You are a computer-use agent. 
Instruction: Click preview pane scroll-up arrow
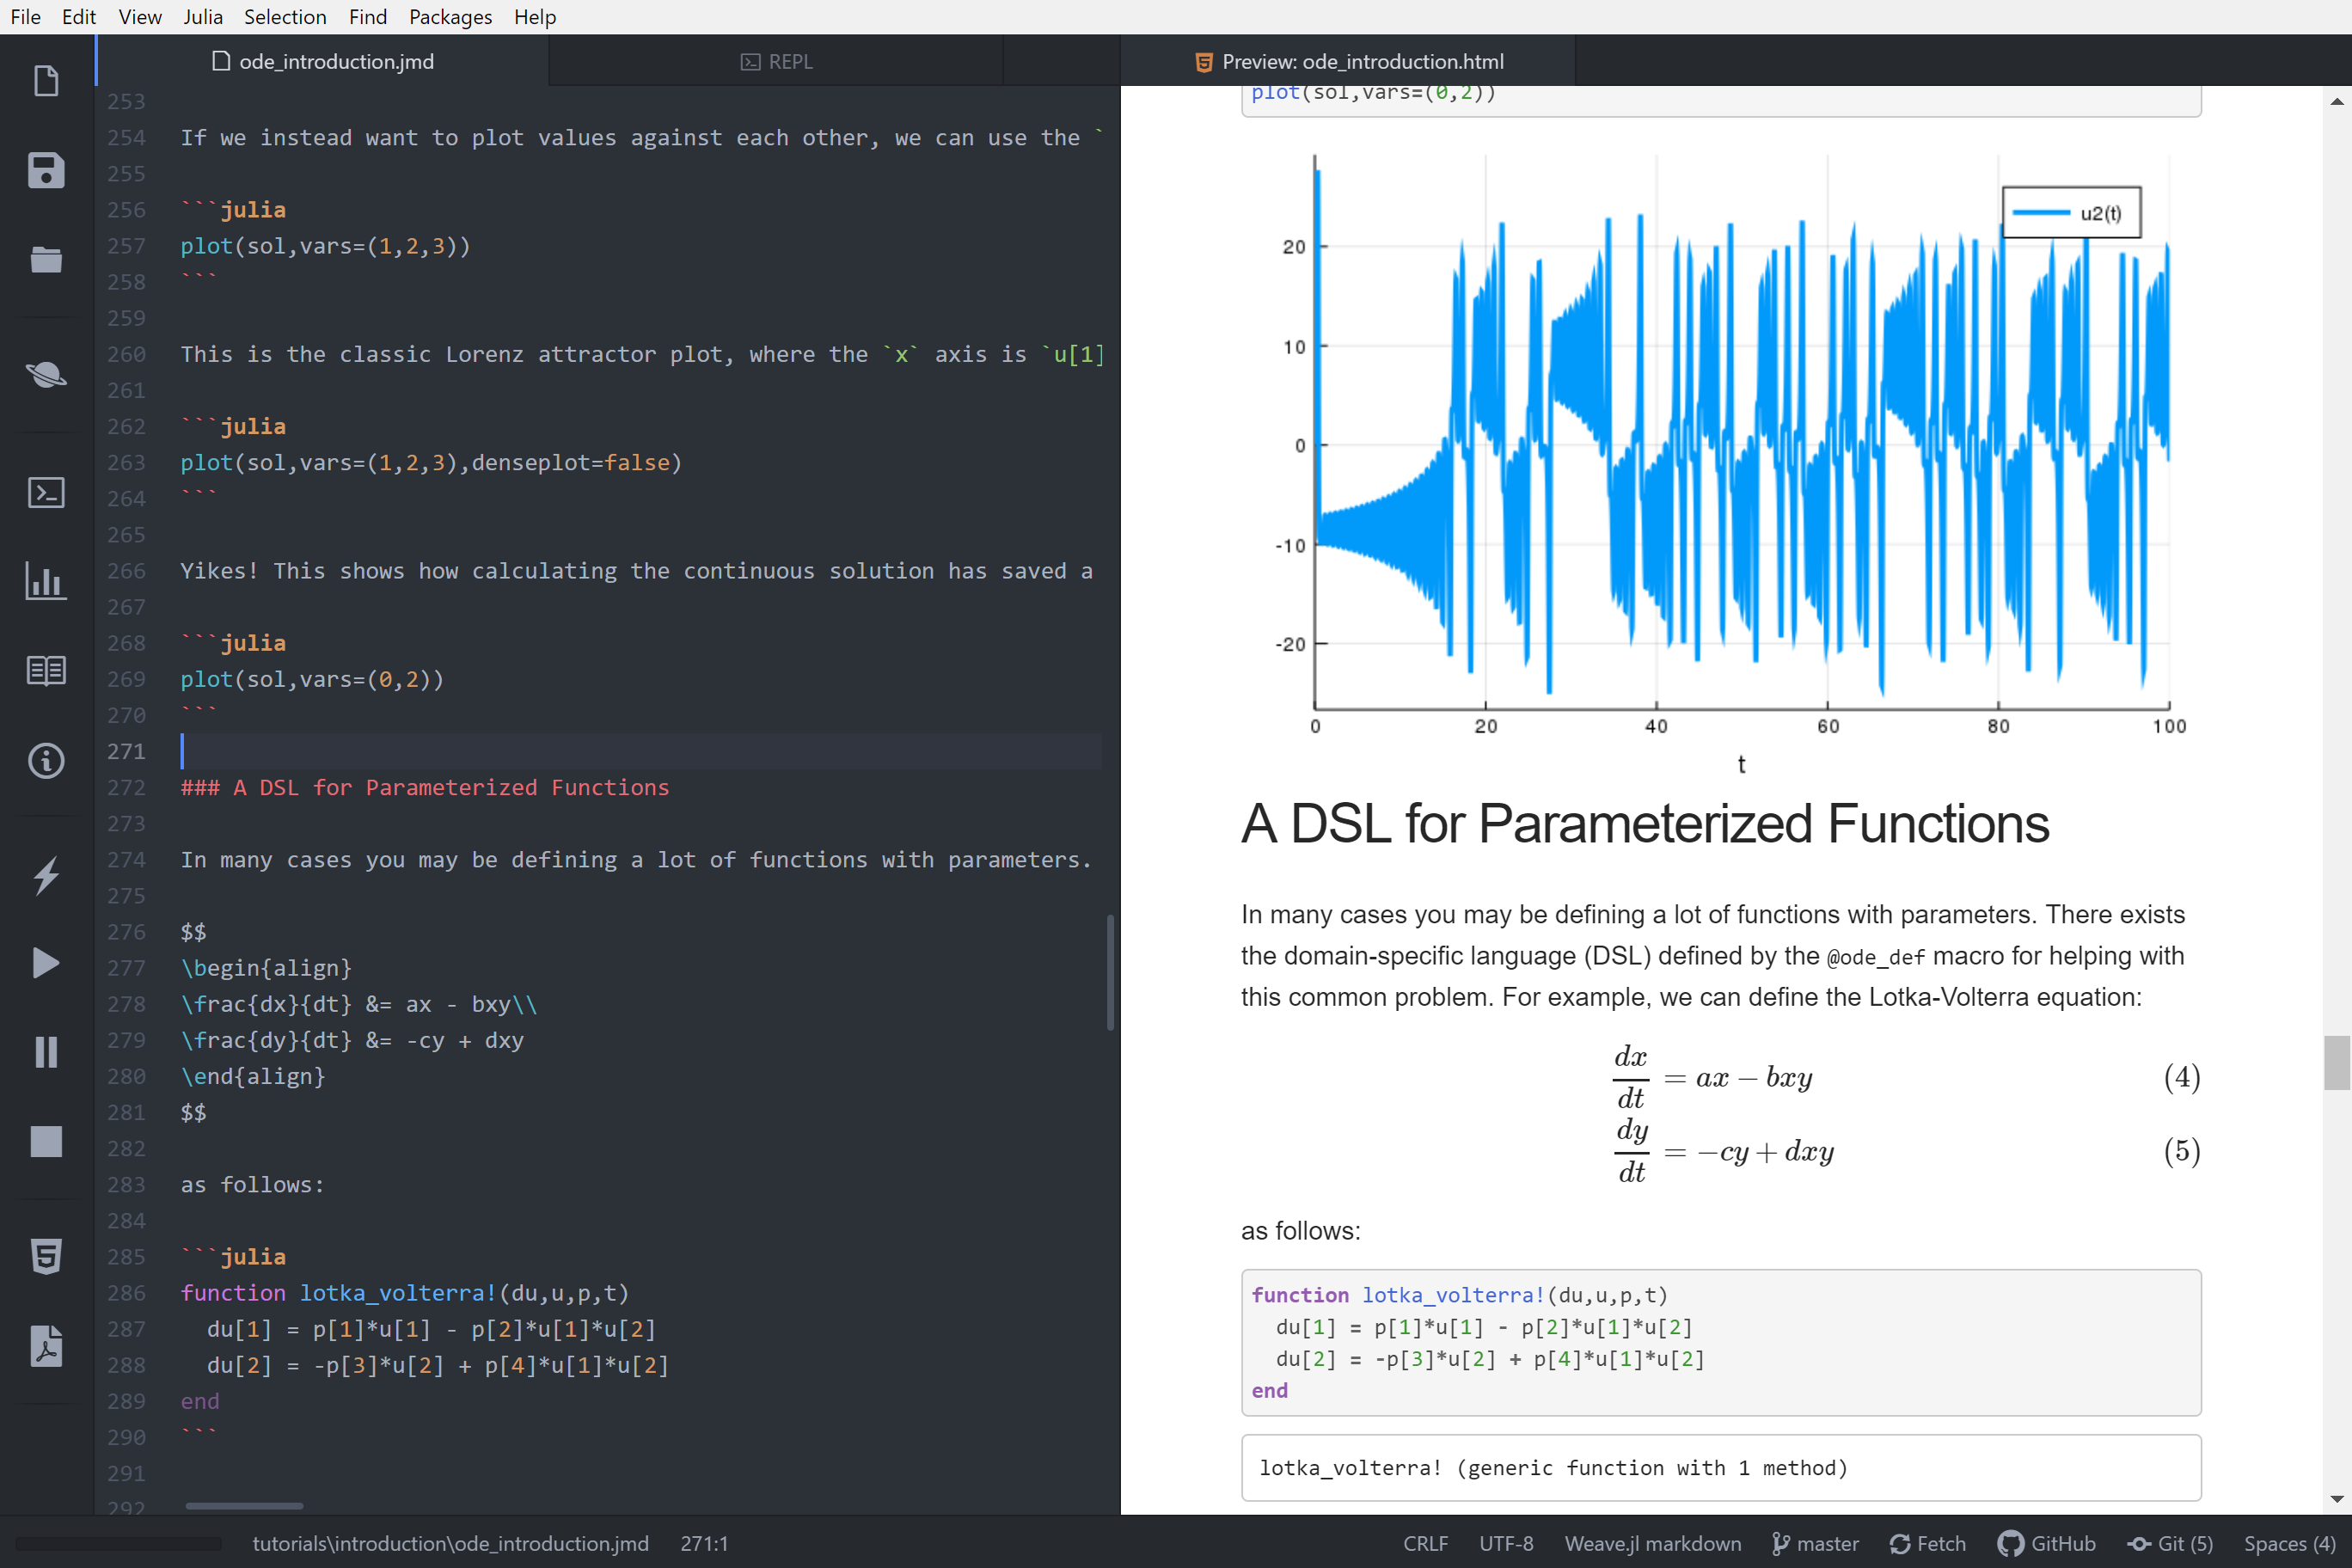click(2337, 101)
